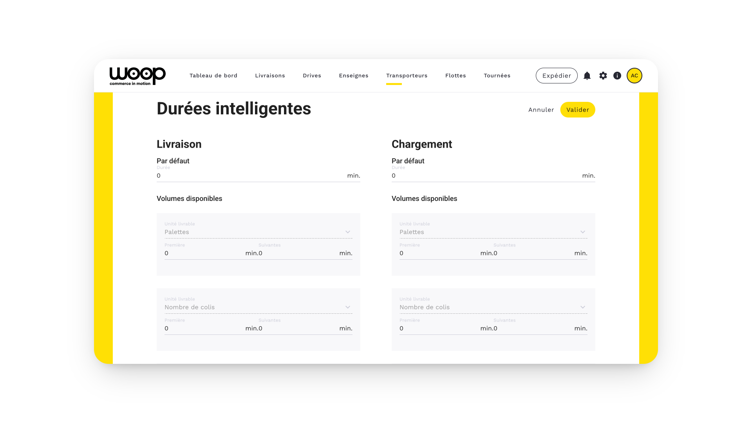Screen dimensions: 752x423
Task: Open the AC user avatar menu
Action: point(634,76)
